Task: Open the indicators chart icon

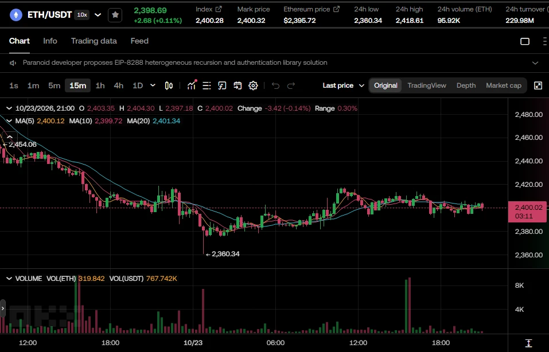Action: tap(192, 85)
